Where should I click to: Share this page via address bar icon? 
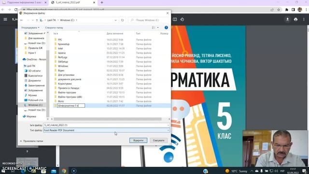tap(272, 10)
